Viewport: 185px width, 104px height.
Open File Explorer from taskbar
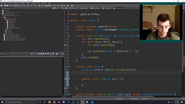pyautogui.click(x=49, y=102)
